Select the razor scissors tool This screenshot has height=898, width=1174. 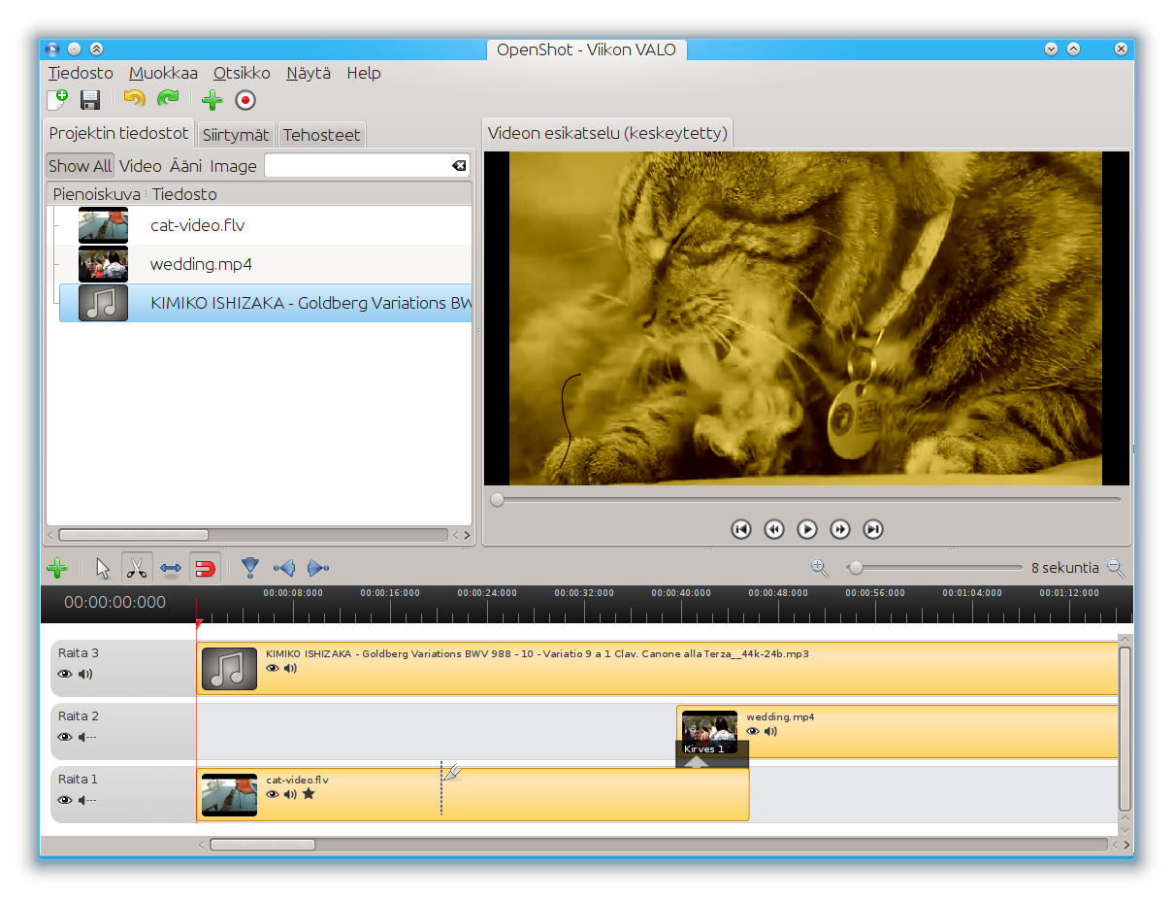137,567
